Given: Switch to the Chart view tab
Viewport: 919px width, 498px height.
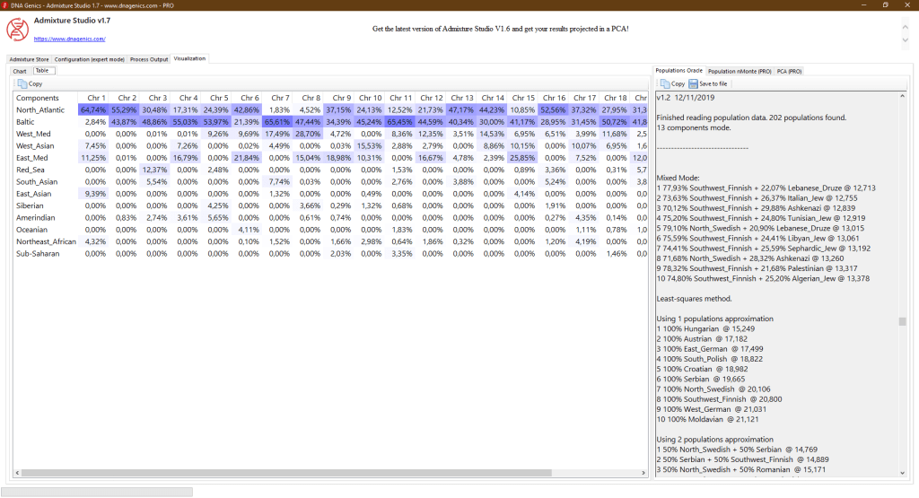Looking at the screenshot, I should tap(20, 70).
